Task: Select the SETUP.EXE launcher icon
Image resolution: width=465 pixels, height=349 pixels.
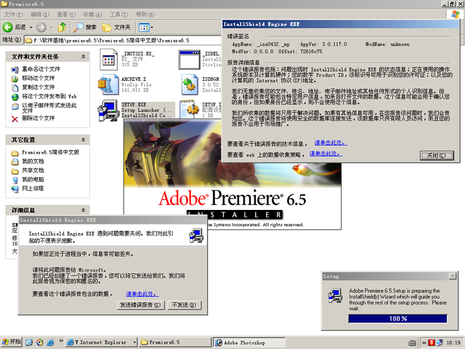Action: 108,110
